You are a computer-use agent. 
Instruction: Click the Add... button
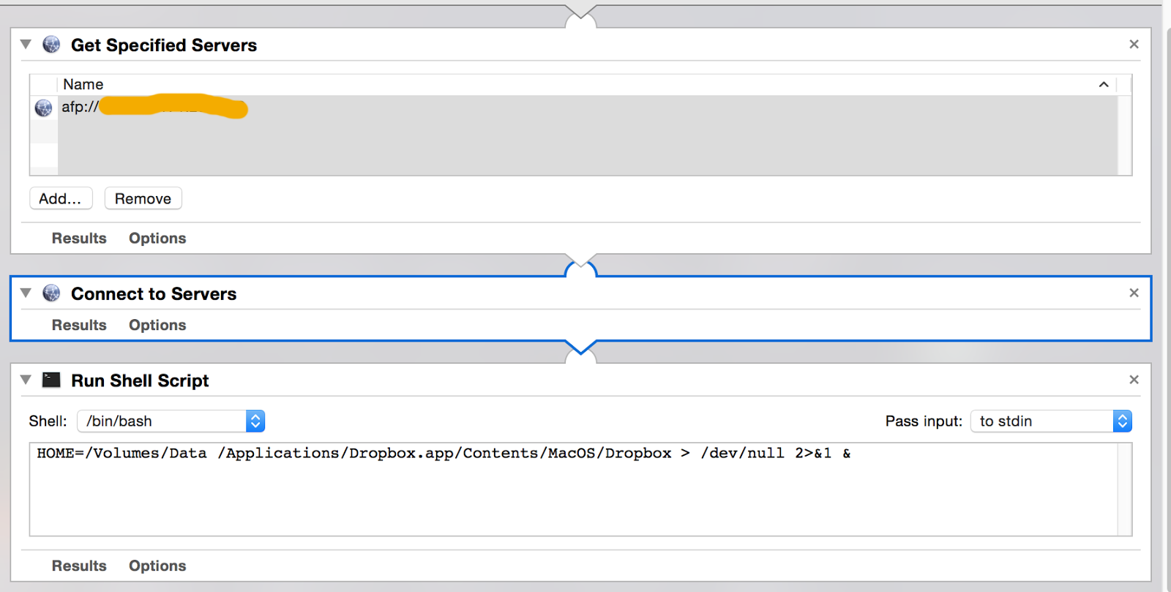click(x=61, y=198)
